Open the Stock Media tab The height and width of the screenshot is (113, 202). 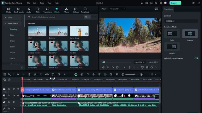tap(19, 10)
